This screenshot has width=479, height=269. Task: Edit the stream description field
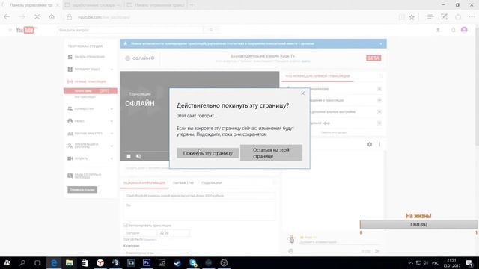200,211
